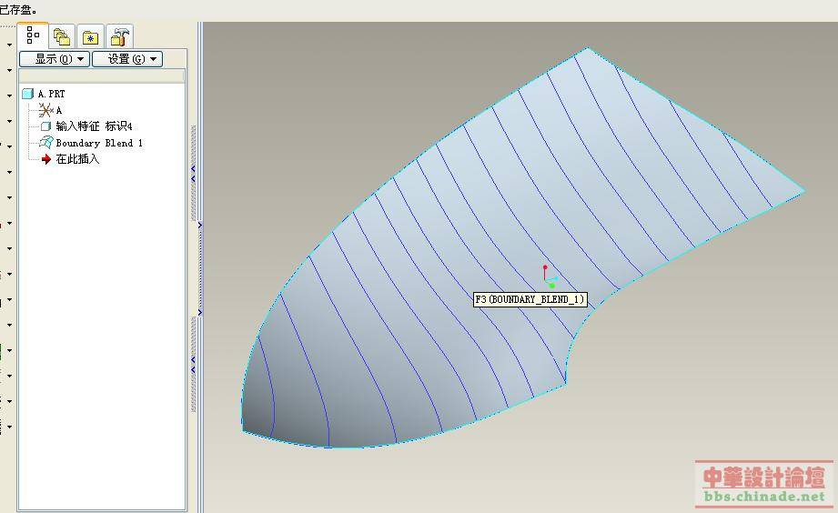The height and width of the screenshot is (513, 838).
Task: Click the Boundary Blend surface icon
Action: point(46,143)
